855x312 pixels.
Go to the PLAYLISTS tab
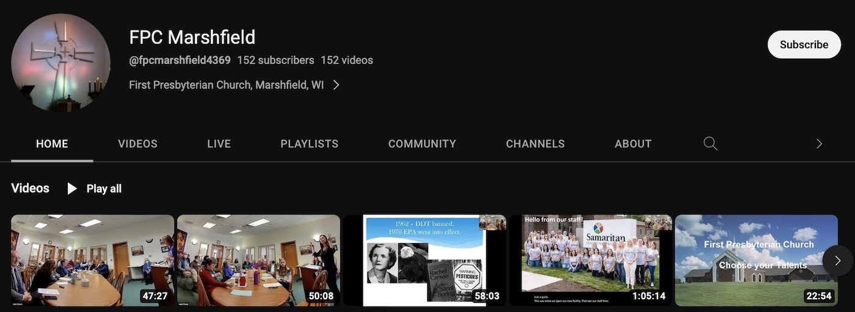310,144
